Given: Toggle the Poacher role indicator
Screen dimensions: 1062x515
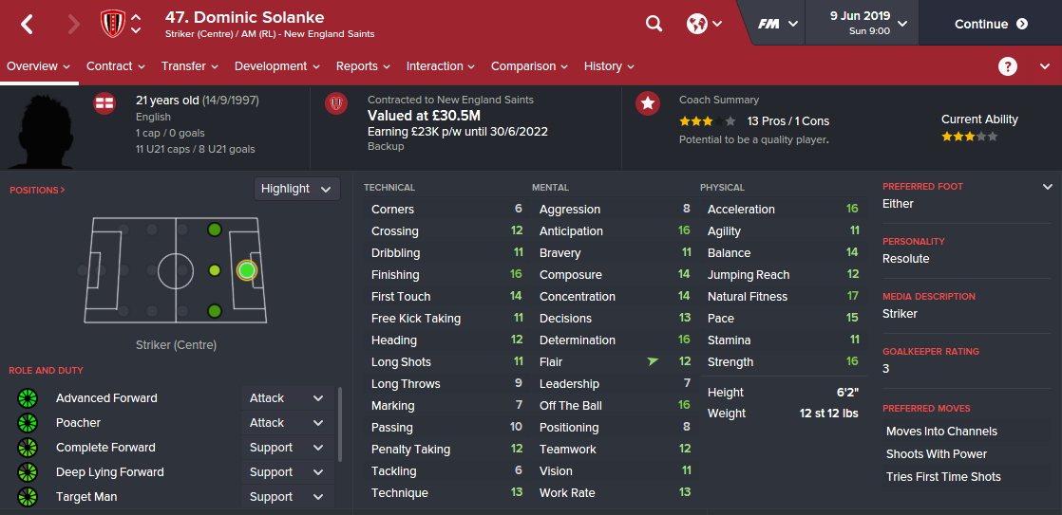Looking at the screenshot, I should (27, 423).
